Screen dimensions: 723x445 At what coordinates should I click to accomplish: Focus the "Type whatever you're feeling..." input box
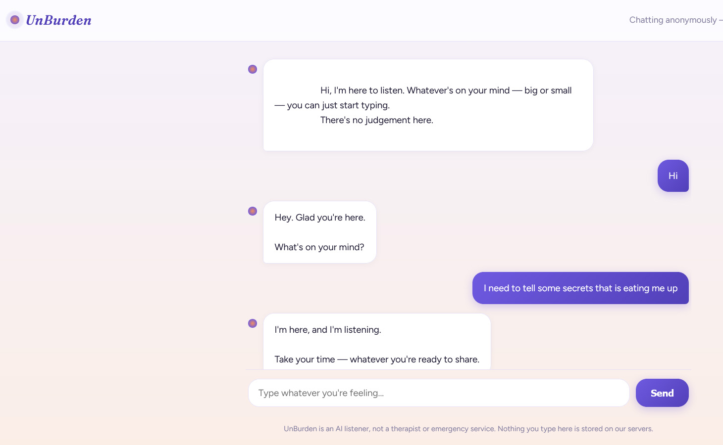pyautogui.click(x=439, y=393)
